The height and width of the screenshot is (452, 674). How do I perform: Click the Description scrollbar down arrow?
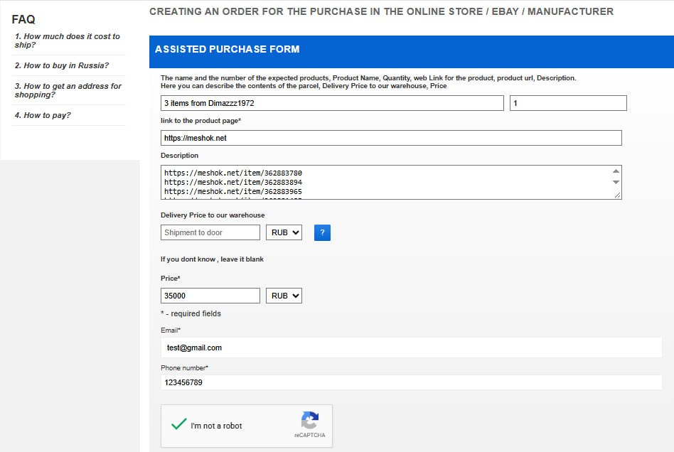pyautogui.click(x=616, y=182)
